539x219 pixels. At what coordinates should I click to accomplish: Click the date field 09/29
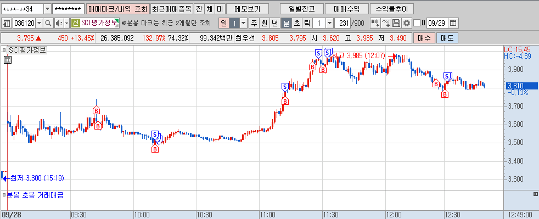coord(437,24)
